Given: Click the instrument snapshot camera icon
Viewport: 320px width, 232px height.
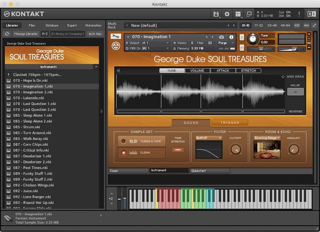Looking at the screenshot, I should pos(221,37).
